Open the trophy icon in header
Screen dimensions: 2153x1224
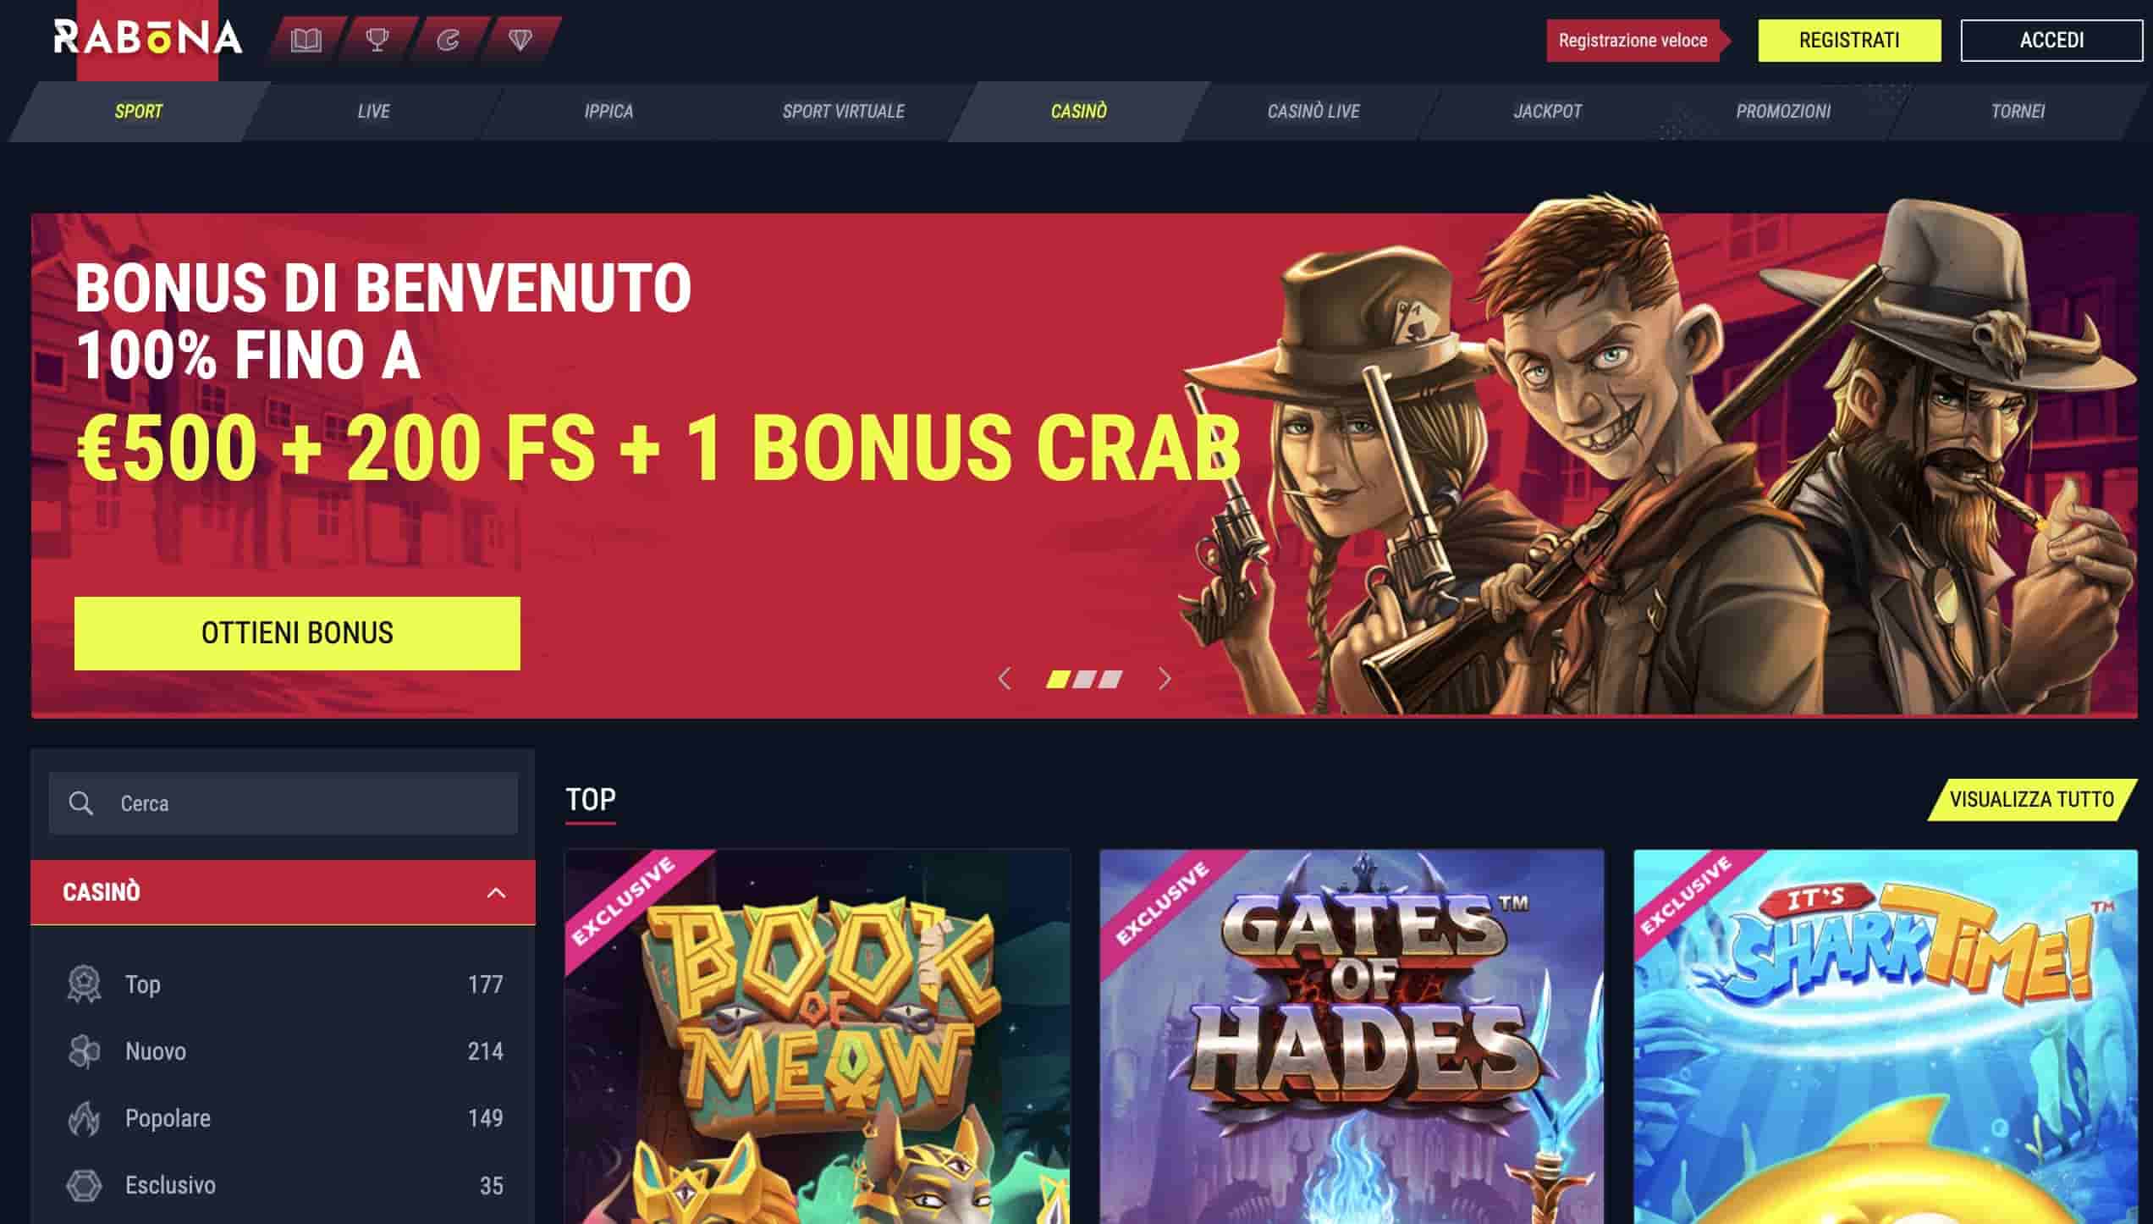(377, 40)
